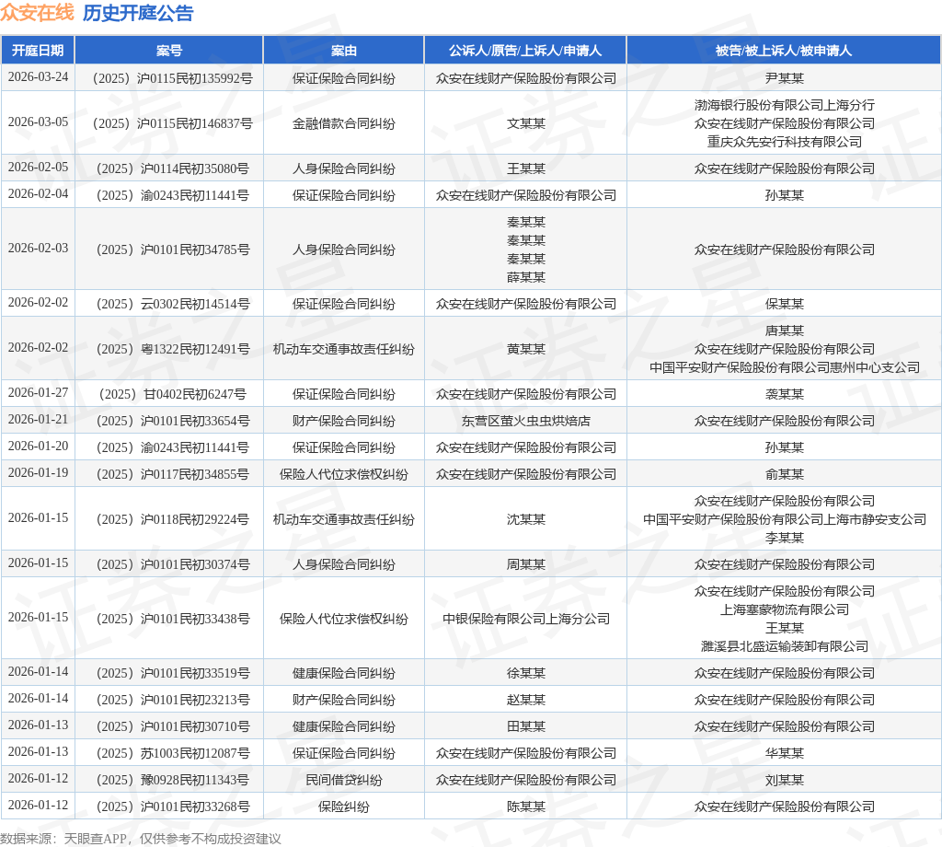The height and width of the screenshot is (847, 942).
Task: Click plaintiff 薛某某
Action: [x=525, y=277]
